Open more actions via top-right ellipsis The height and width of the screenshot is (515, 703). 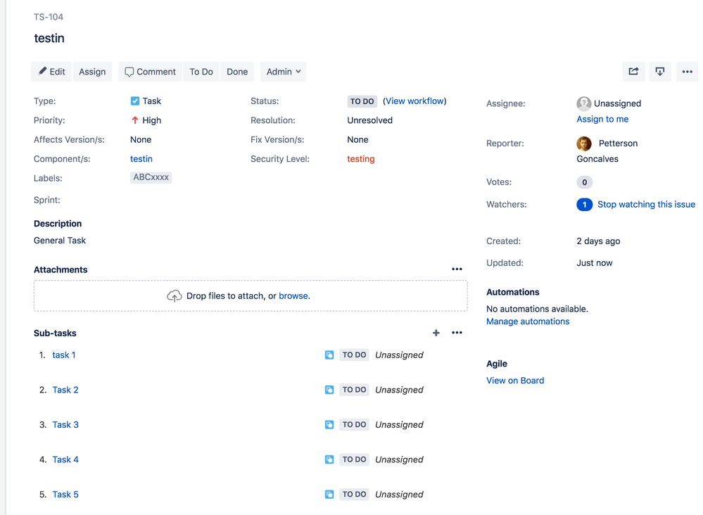pos(687,71)
